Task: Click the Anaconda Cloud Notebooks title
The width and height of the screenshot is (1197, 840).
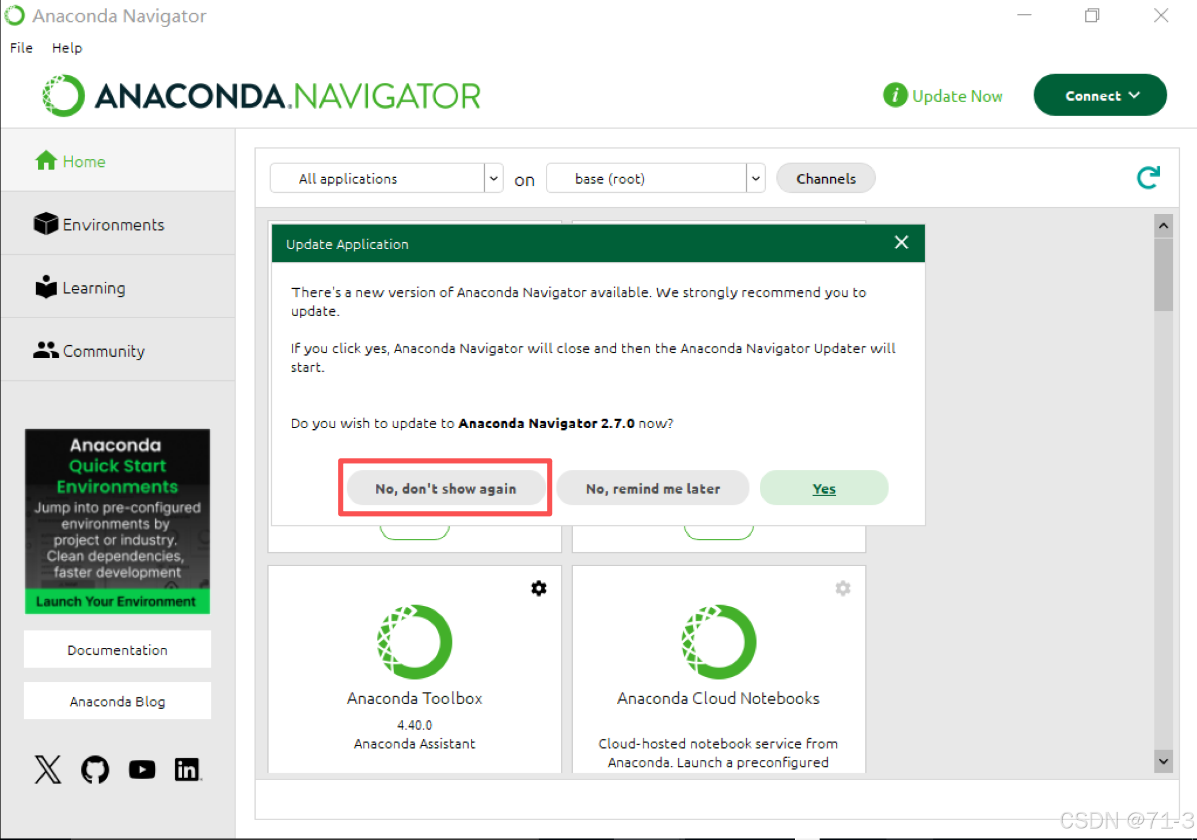Action: tap(718, 698)
